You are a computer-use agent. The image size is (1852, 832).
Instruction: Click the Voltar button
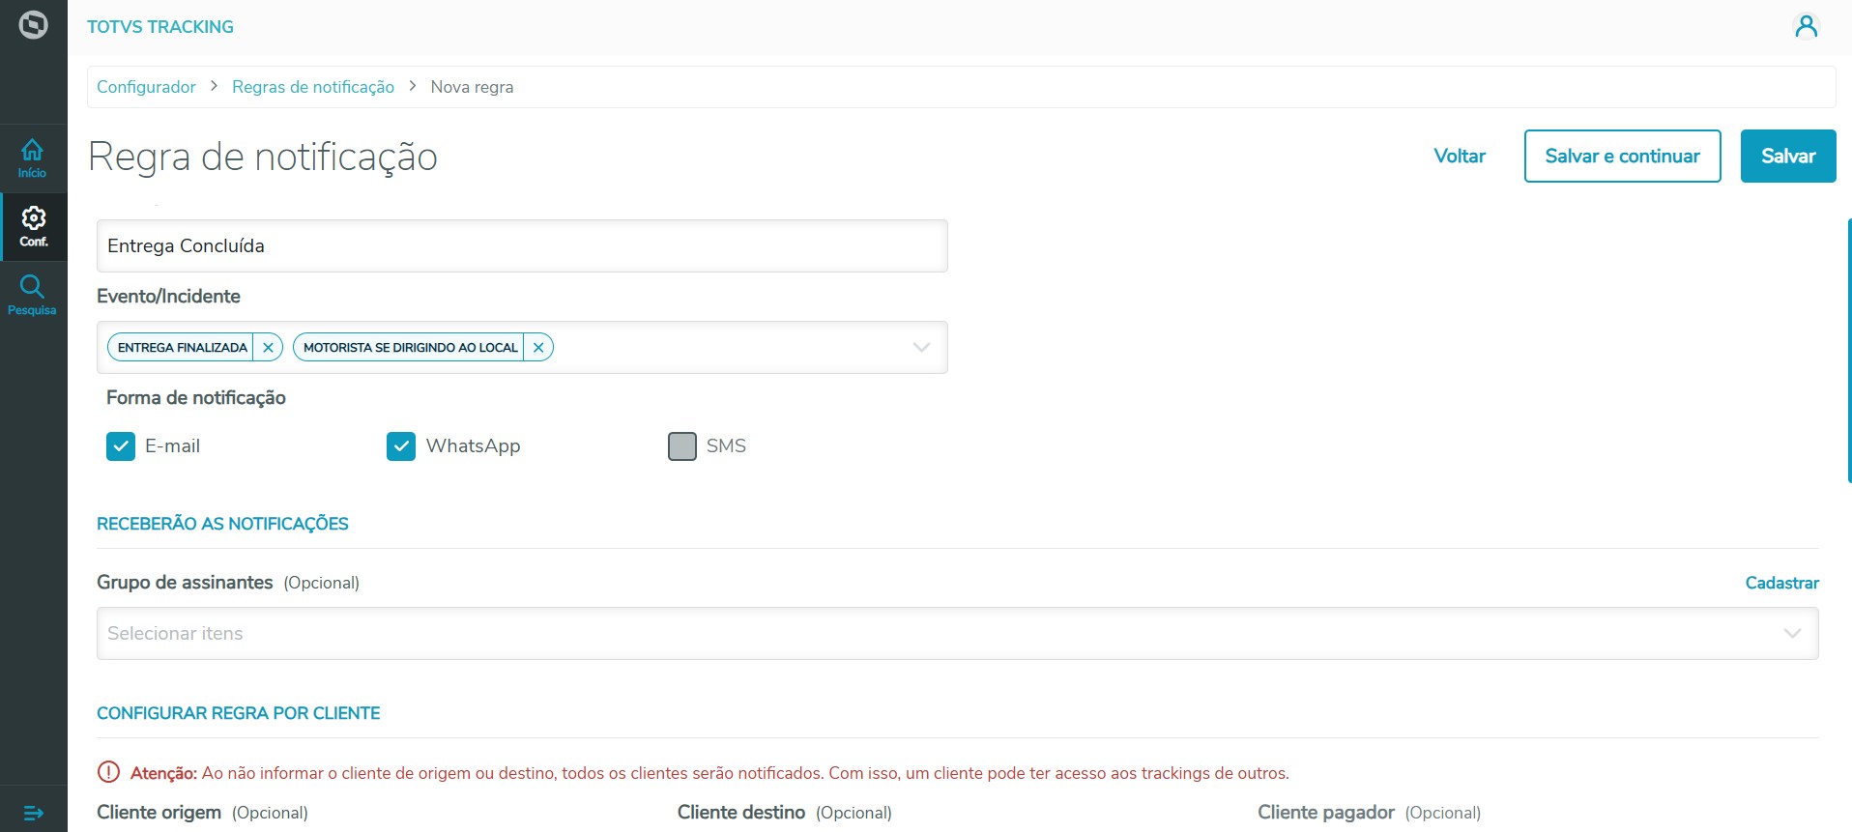point(1459,157)
